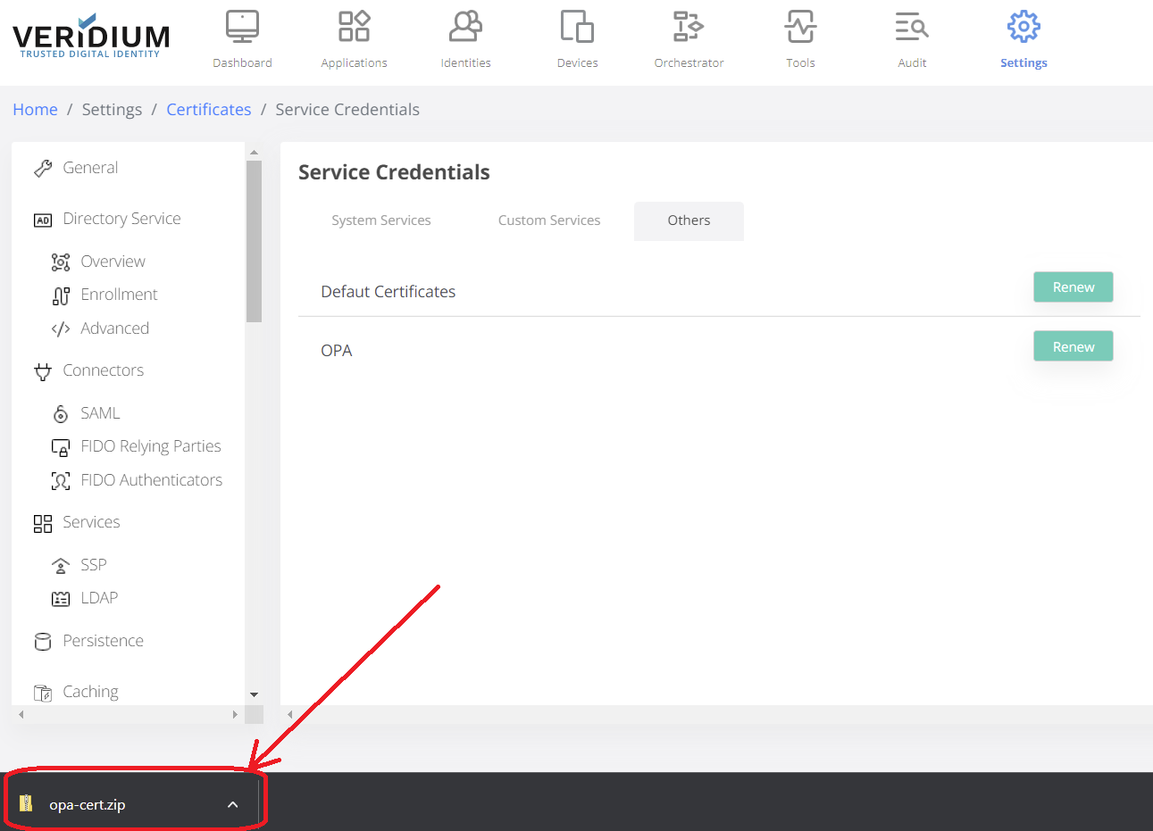Switch to the Custom Services tab
The height and width of the screenshot is (831, 1153).
coord(548,220)
